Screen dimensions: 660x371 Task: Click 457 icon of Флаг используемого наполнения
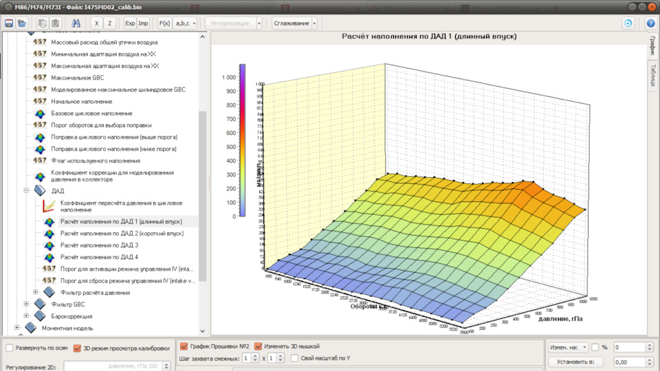click(x=40, y=161)
